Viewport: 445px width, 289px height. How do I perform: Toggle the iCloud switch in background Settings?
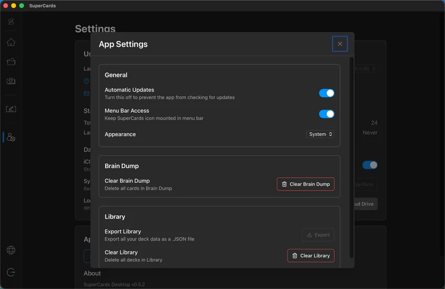pyautogui.click(x=370, y=165)
